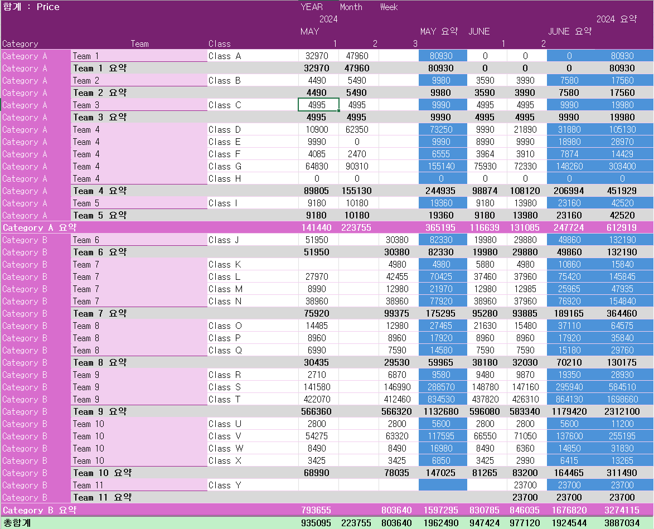654x529 pixels.
Task: Click the '합계 : Price' header cell
Action: click(31, 7)
